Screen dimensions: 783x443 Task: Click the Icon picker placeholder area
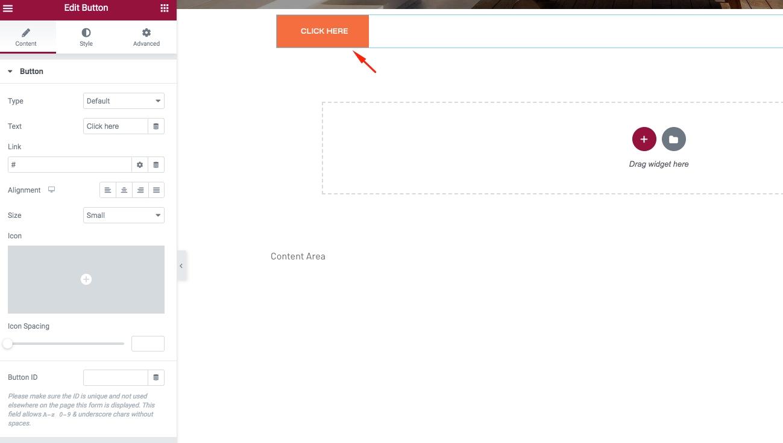pos(86,279)
